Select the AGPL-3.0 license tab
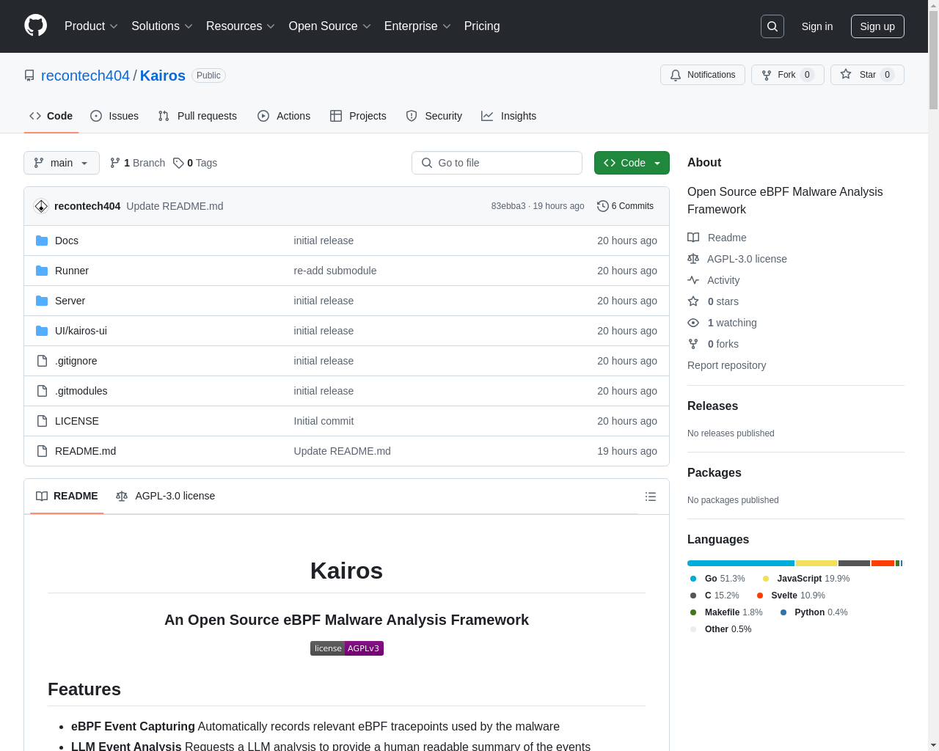This screenshot has height=751, width=939. 166,497
